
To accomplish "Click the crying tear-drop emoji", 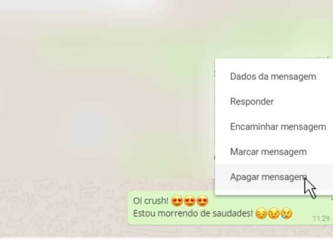I will pyautogui.click(x=287, y=213).
